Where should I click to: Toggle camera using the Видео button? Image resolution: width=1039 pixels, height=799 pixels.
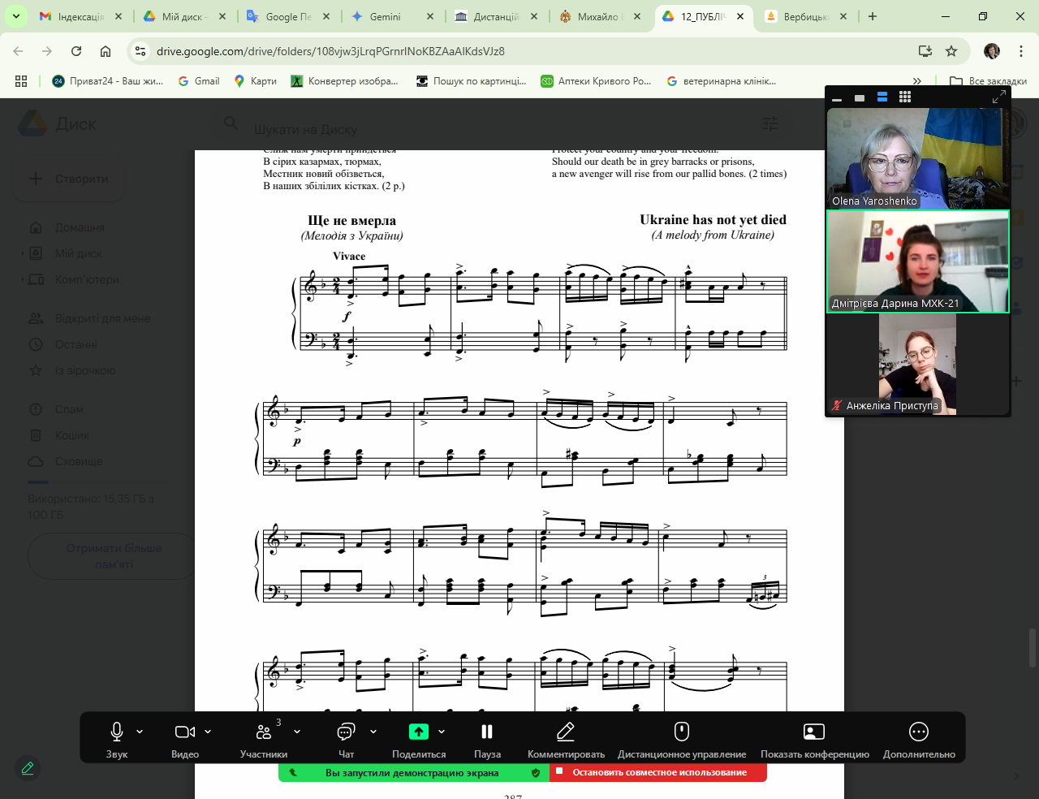[x=184, y=732]
